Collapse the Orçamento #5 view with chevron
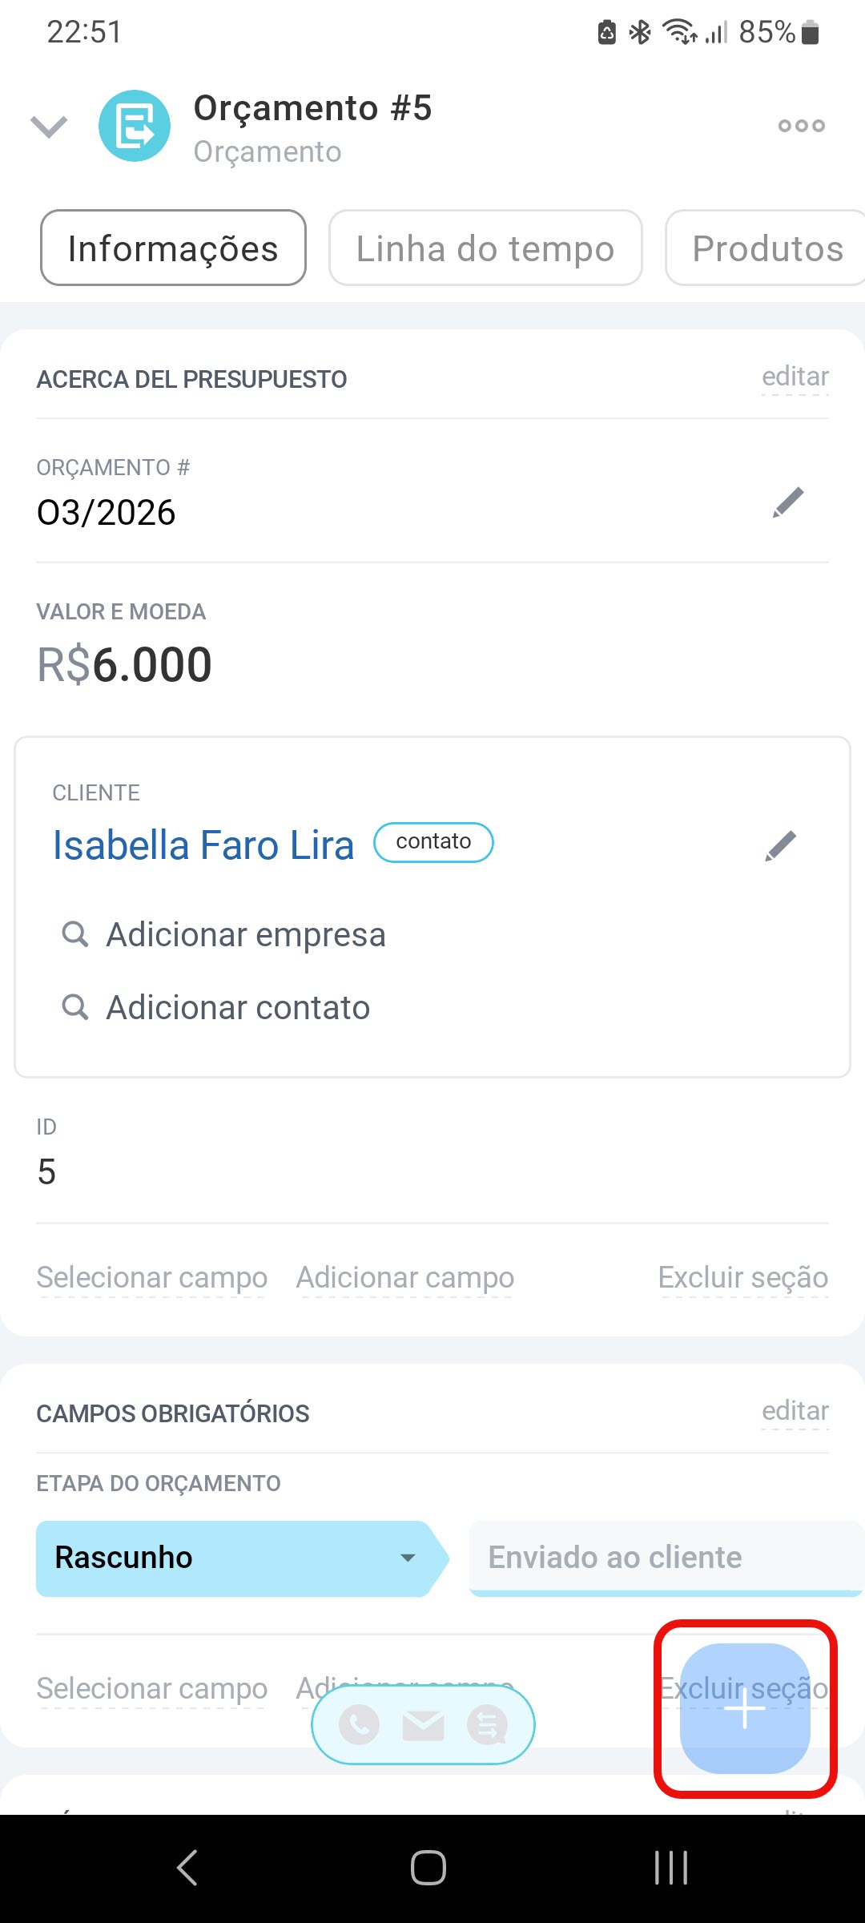The height and width of the screenshot is (1923, 865). pos(49,126)
